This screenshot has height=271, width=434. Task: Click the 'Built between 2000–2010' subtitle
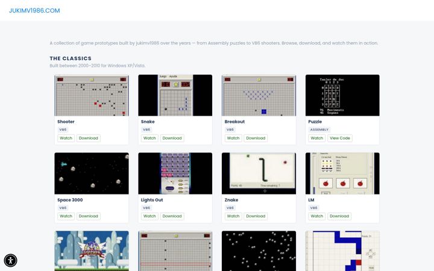(98, 66)
